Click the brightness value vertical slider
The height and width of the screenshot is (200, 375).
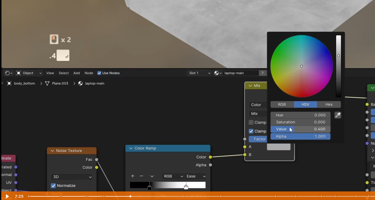[338, 66]
